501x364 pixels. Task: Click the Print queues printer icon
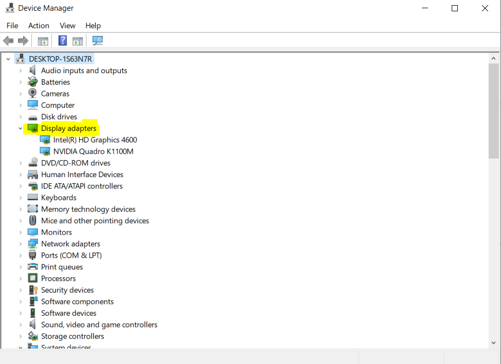(x=33, y=267)
